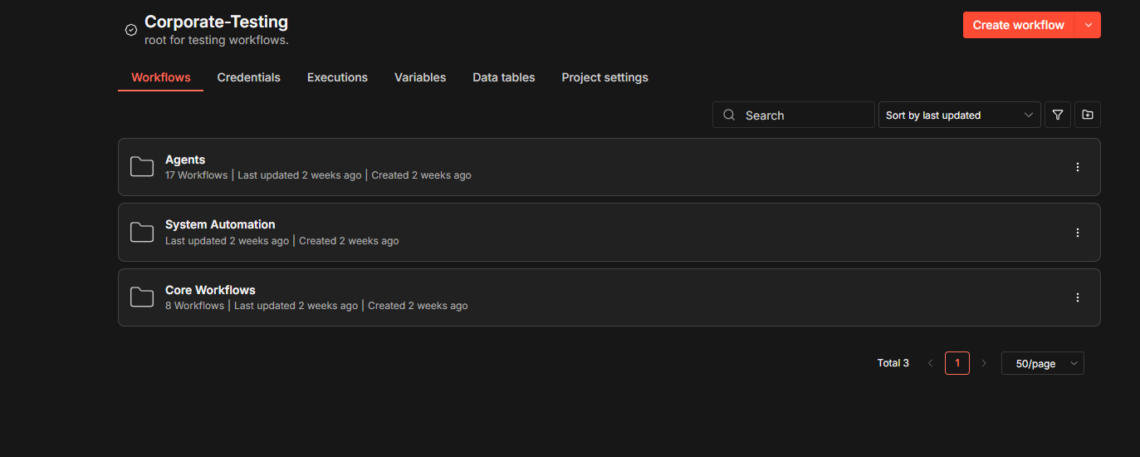Click the Corporate-Testing project icon
This screenshot has height=457, width=1140.
point(131,30)
